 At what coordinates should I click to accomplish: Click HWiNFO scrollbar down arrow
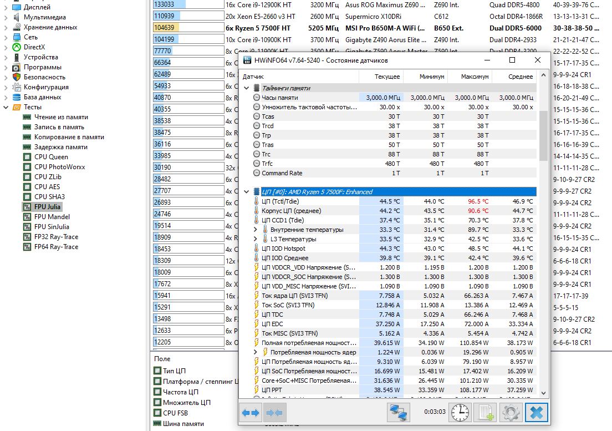[543, 393]
